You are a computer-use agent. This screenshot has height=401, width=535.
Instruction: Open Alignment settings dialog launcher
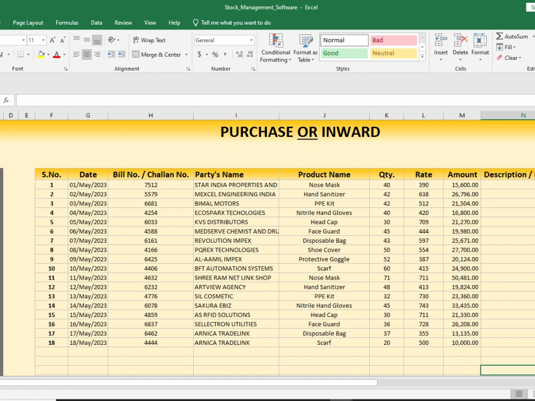click(188, 69)
